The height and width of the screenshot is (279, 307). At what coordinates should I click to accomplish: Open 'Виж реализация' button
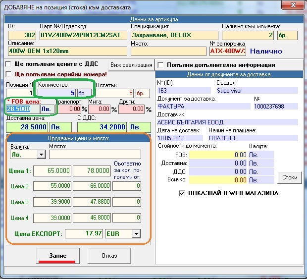click(131, 65)
